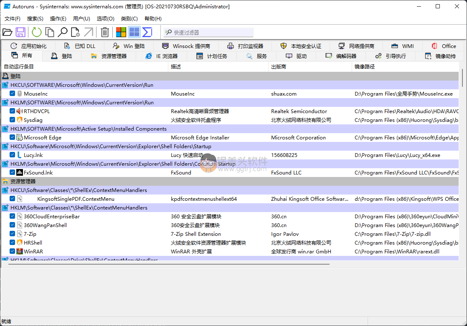The image size is (467, 326).
Task: Click the horizontal scrollbar of the list
Action: click(169, 264)
